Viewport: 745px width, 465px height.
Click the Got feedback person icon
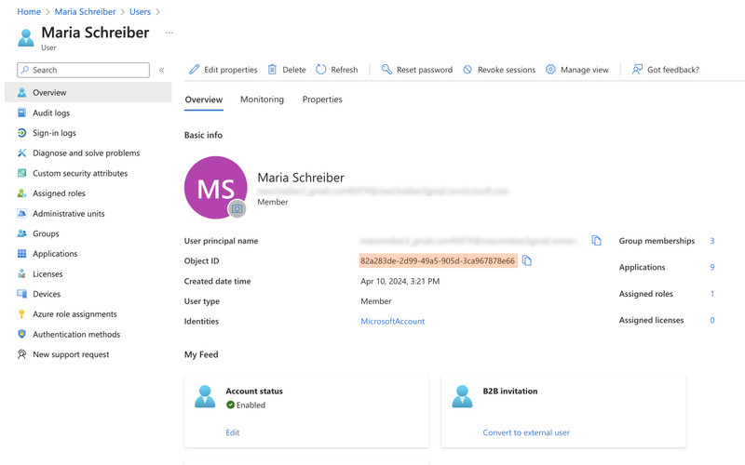pyautogui.click(x=637, y=69)
